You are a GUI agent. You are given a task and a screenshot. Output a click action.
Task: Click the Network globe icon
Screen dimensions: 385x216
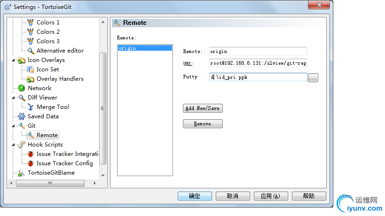tap(22, 88)
